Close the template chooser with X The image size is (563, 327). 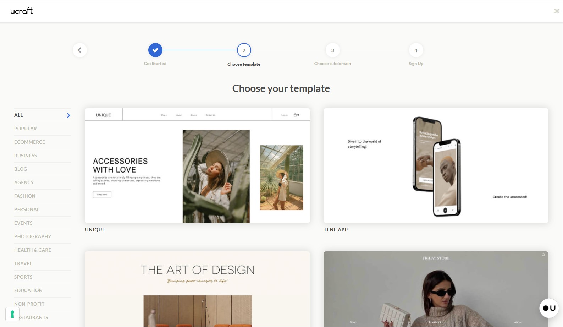557,11
